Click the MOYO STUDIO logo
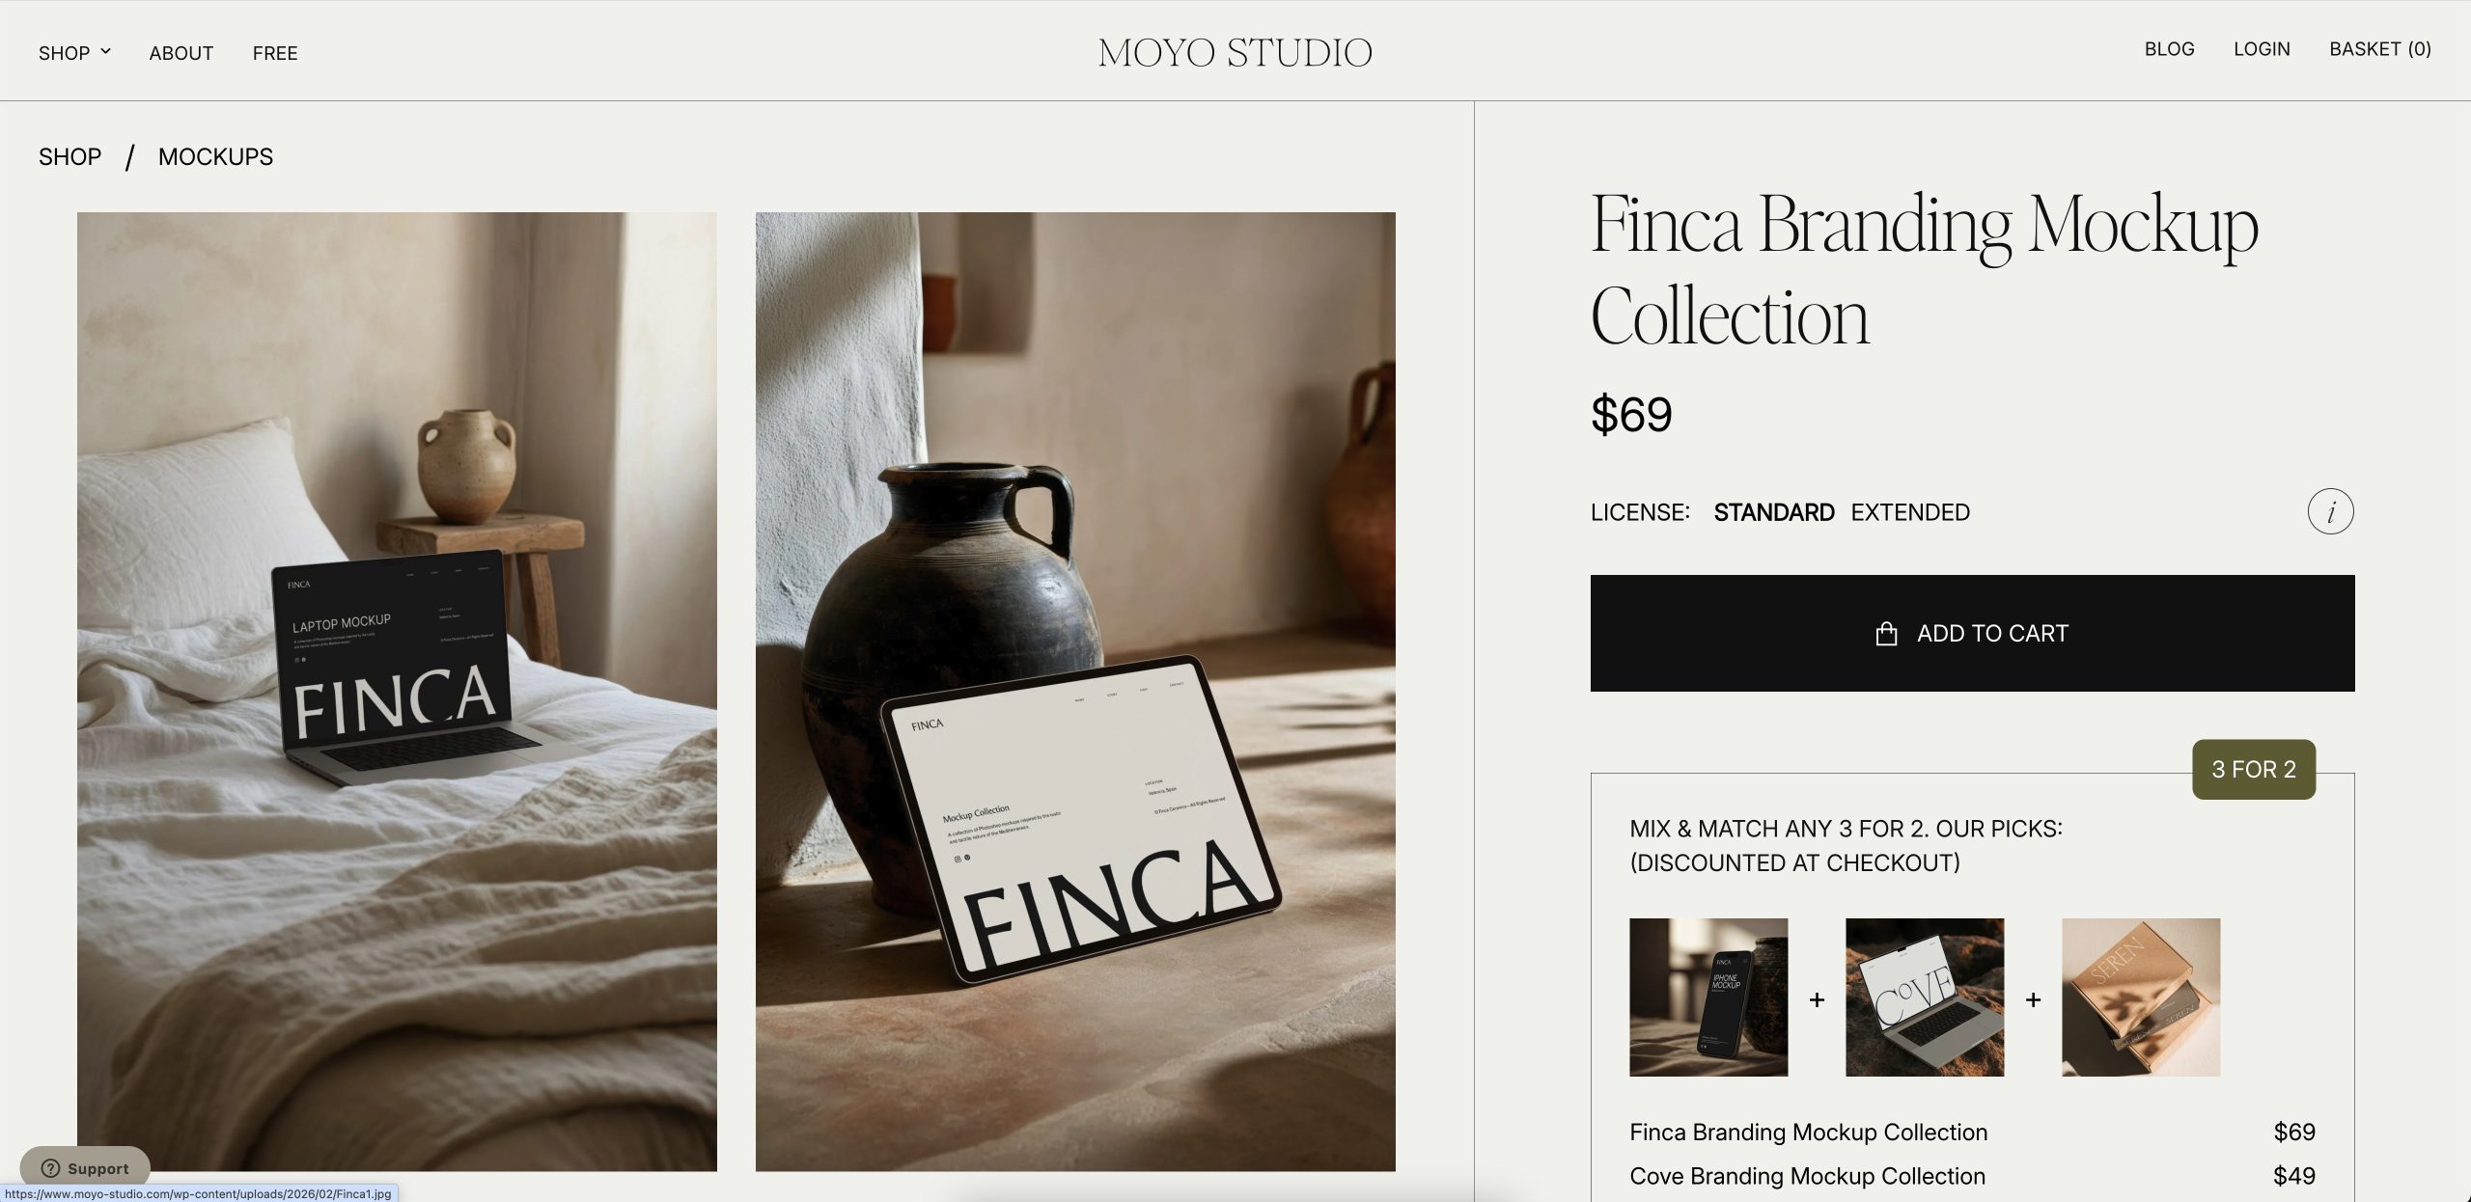2471x1202 pixels. click(1235, 52)
